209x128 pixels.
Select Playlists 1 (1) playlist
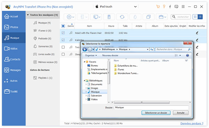(x=43, y=78)
